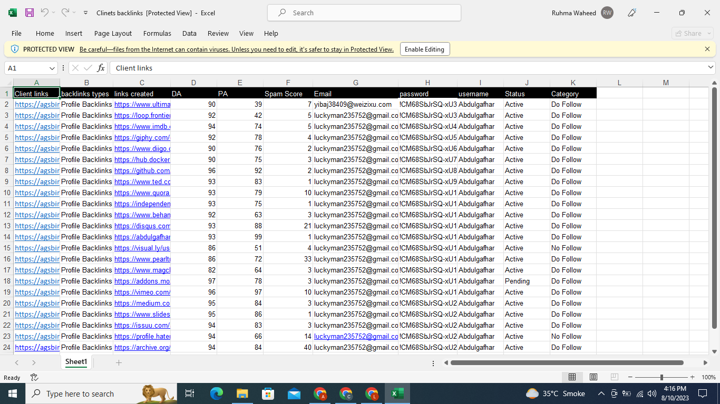
Task: Click the Accessibility checker status bar icon
Action: tap(34, 377)
